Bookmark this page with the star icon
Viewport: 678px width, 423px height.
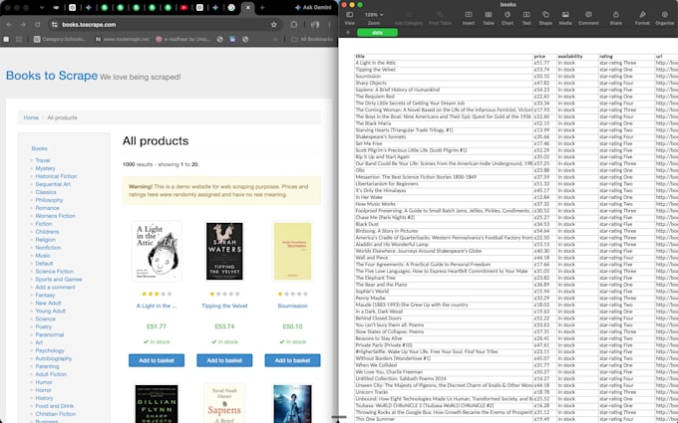(x=274, y=25)
